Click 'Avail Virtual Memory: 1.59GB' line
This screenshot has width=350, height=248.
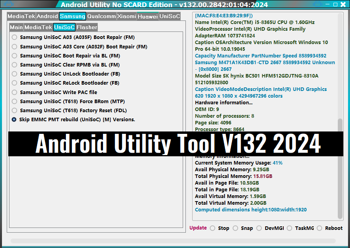[230, 196]
